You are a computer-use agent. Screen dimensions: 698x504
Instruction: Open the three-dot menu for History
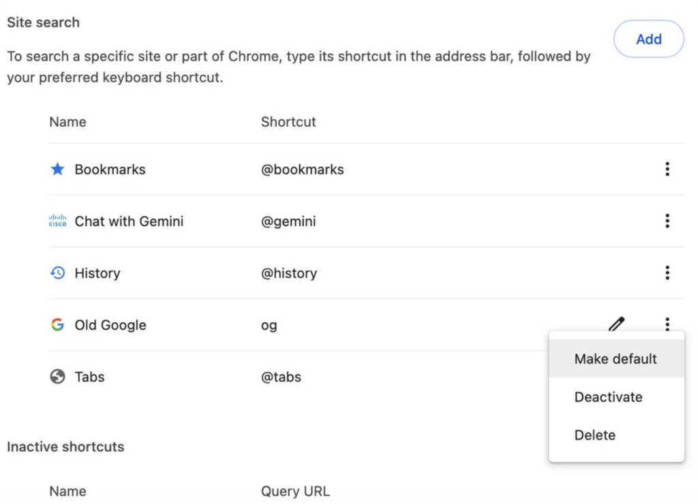667,272
